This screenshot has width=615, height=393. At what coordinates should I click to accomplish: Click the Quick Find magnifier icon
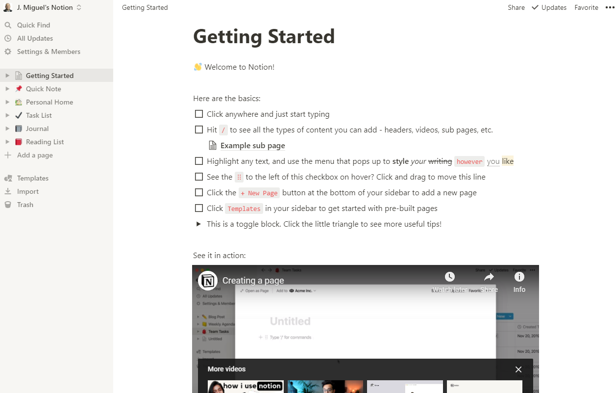[x=8, y=25]
